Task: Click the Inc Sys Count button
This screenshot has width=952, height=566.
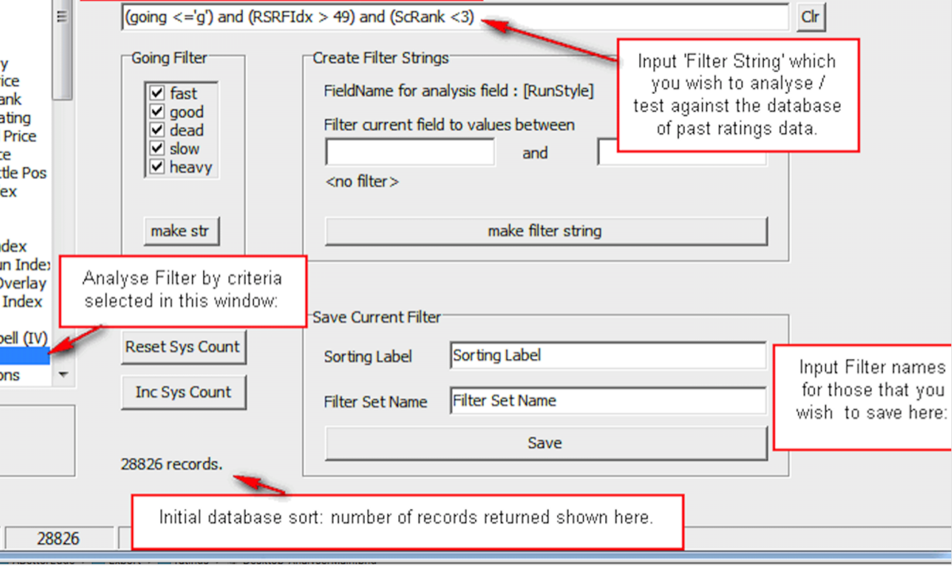Action: click(182, 392)
